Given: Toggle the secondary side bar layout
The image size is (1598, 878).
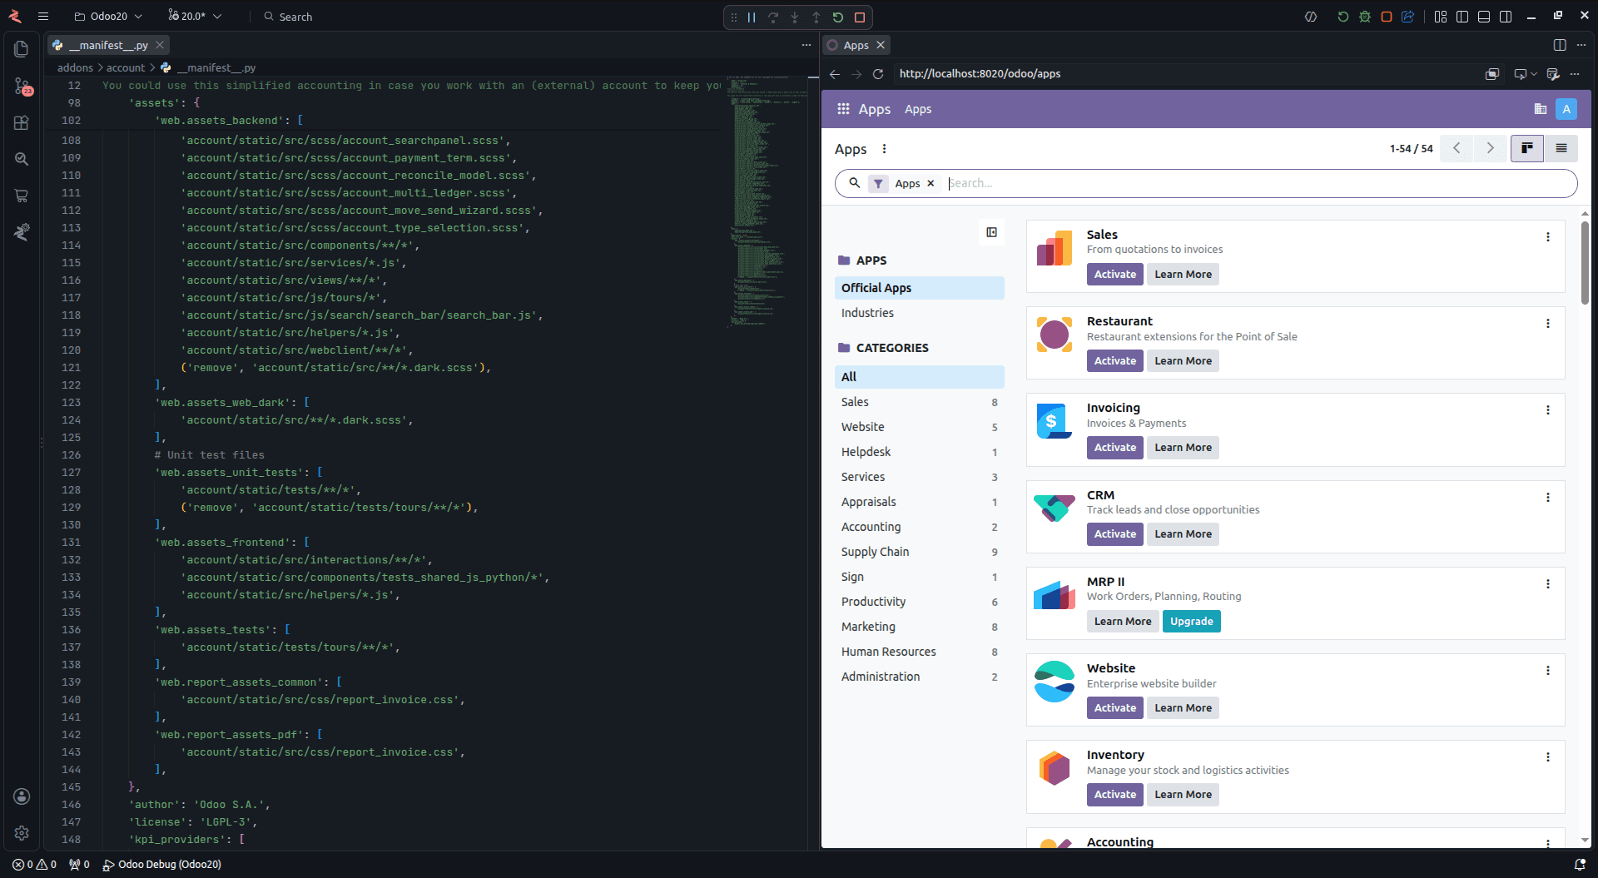Looking at the screenshot, I should coord(1506,17).
